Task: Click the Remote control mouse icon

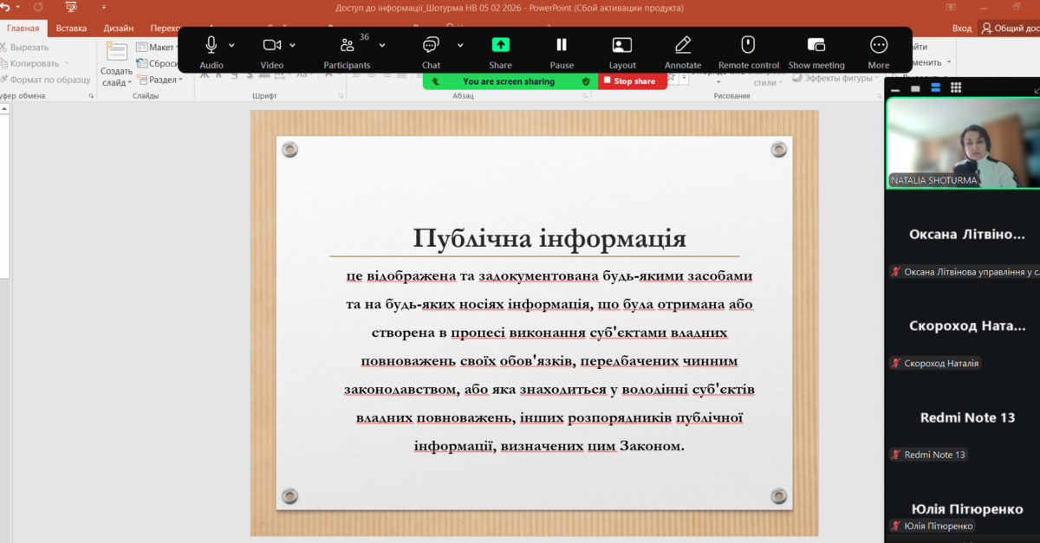Action: (748, 45)
